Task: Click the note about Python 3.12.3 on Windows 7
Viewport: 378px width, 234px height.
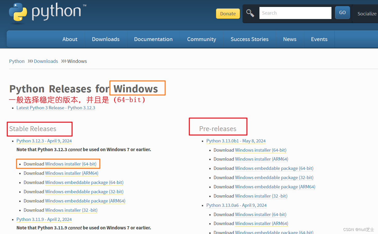Action: (x=84, y=150)
